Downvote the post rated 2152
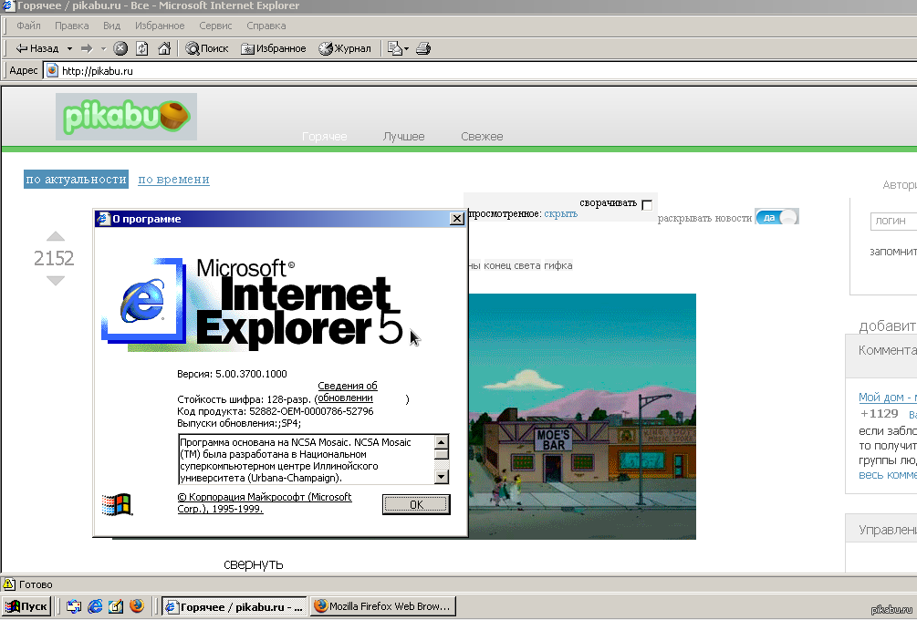The image size is (917, 620). tap(55, 281)
